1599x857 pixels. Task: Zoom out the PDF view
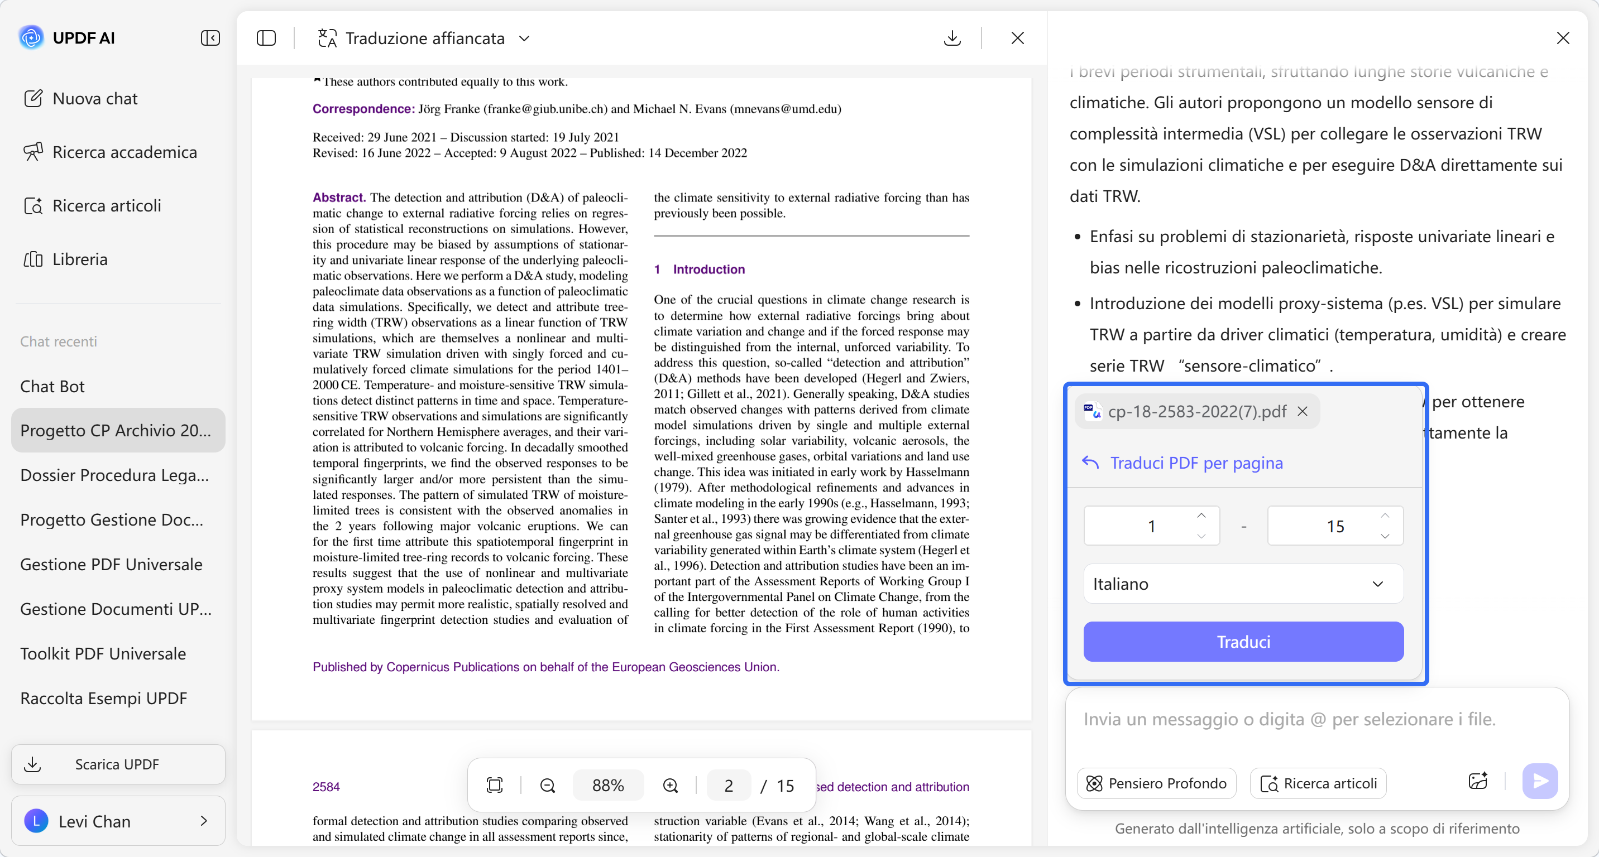point(548,785)
